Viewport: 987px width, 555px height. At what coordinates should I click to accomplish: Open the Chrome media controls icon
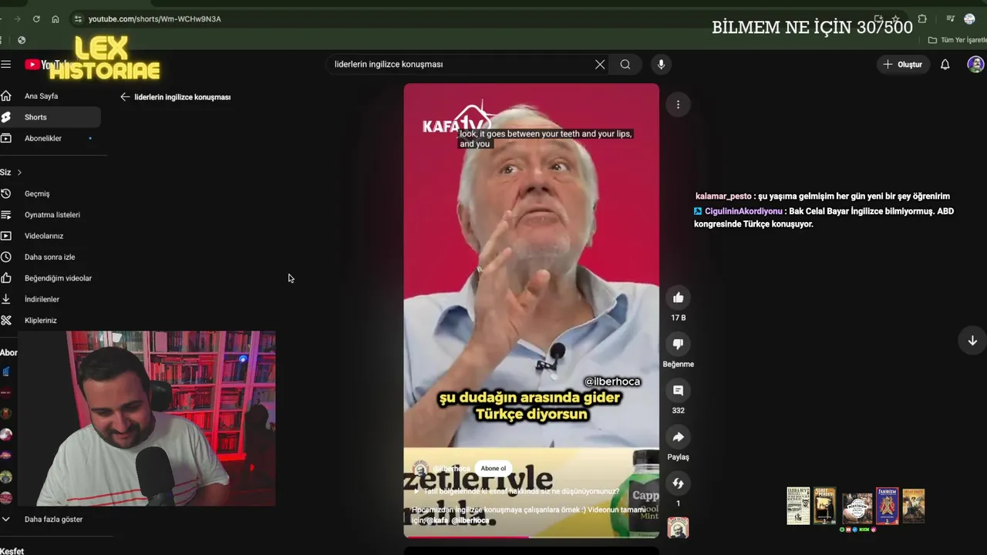coord(950,18)
